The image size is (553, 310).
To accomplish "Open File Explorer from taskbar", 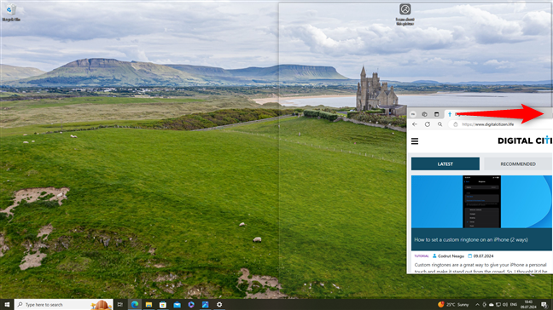I will coord(148,304).
